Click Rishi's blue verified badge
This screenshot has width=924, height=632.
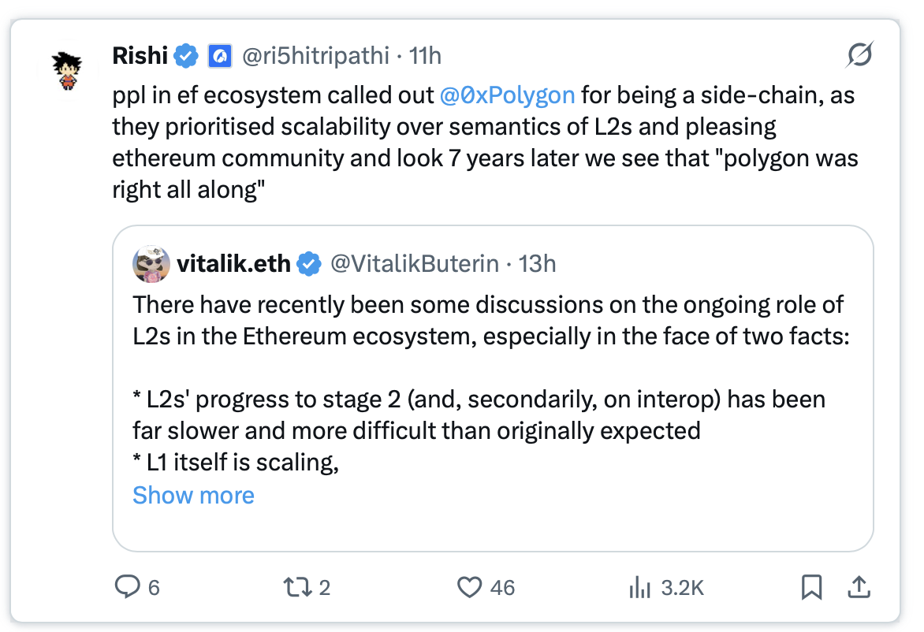(x=186, y=55)
